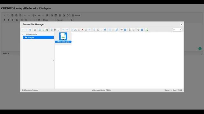Click the BIQDev.com/images path in status bar
Image resolution: width=204 pixels, height=114 pixels.
[x=30, y=90]
